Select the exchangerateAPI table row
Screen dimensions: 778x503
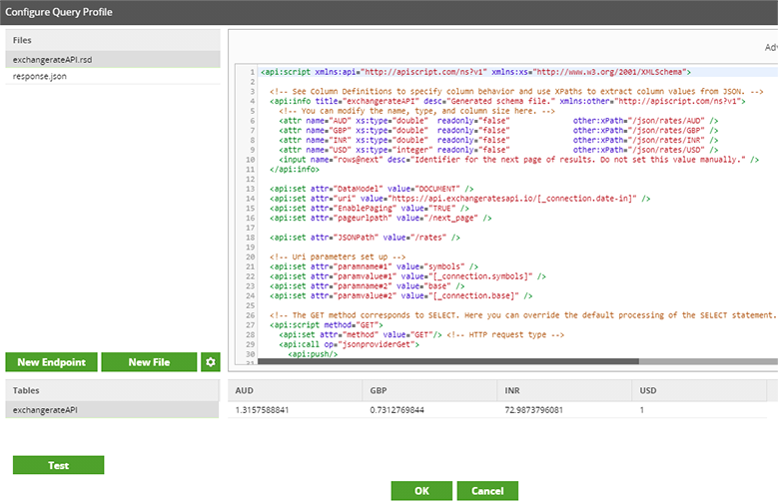click(112, 410)
